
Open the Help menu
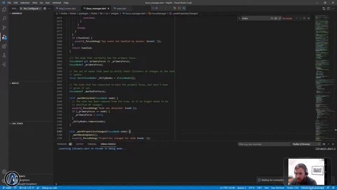(66, 3)
